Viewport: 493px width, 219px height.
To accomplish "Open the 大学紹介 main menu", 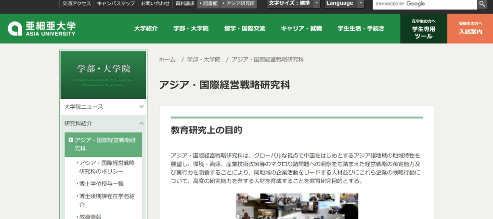I will tap(146, 28).
